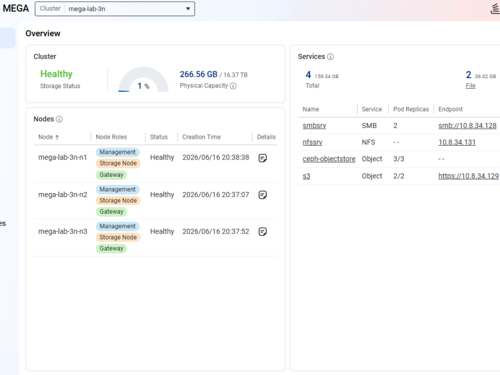Click the 266.56 GB capacity value
Viewport: 500px width, 375px height.
pyautogui.click(x=198, y=74)
